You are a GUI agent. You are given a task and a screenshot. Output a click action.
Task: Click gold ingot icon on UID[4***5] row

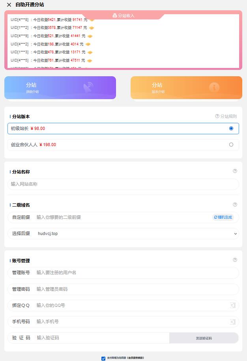pyautogui.click(x=90, y=60)
